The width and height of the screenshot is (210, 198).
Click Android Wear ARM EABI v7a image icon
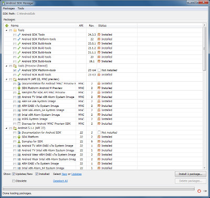click(19, 155)
